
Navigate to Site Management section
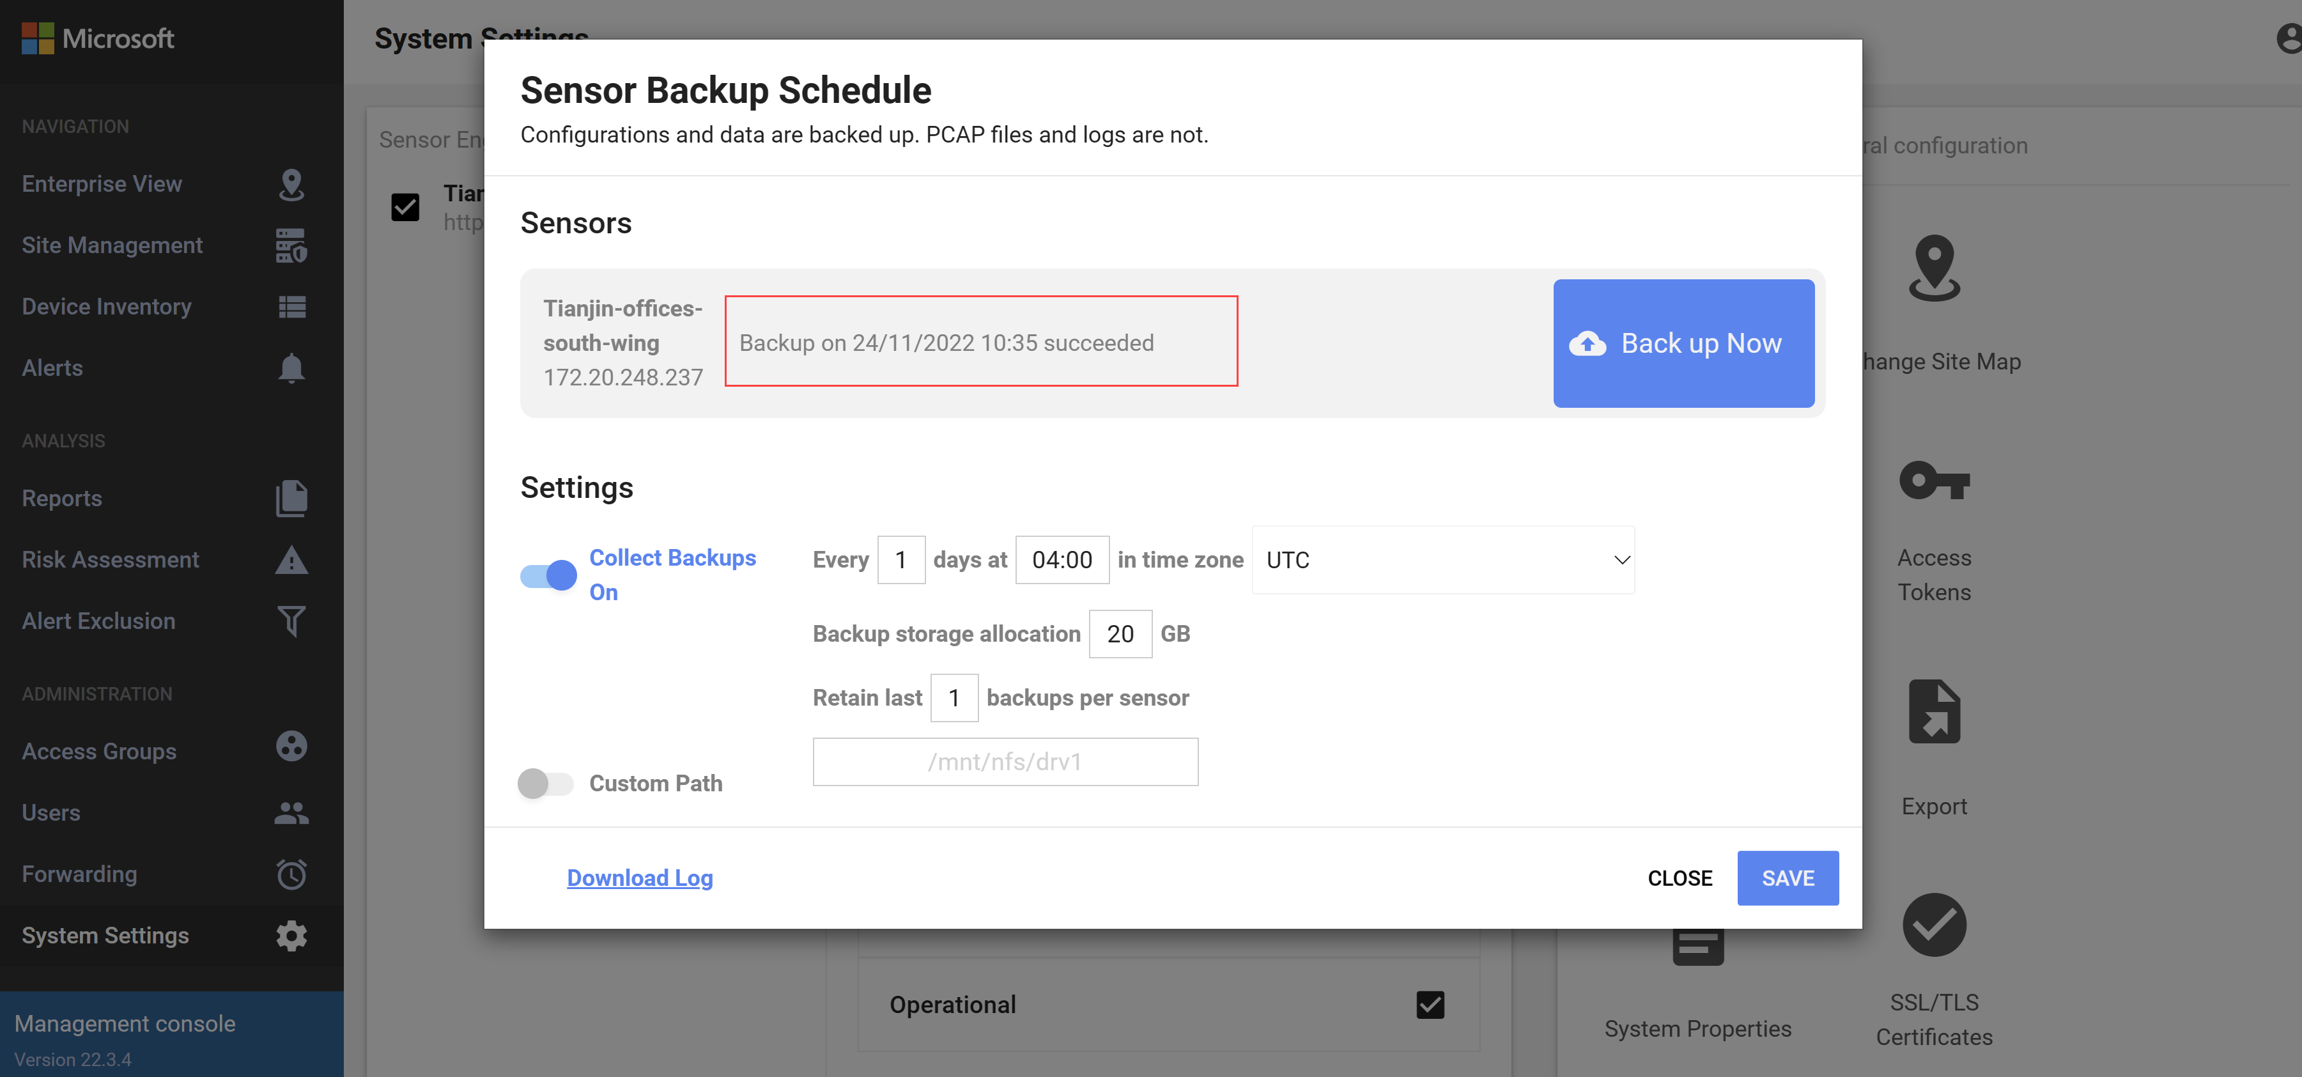coord(112,244)
